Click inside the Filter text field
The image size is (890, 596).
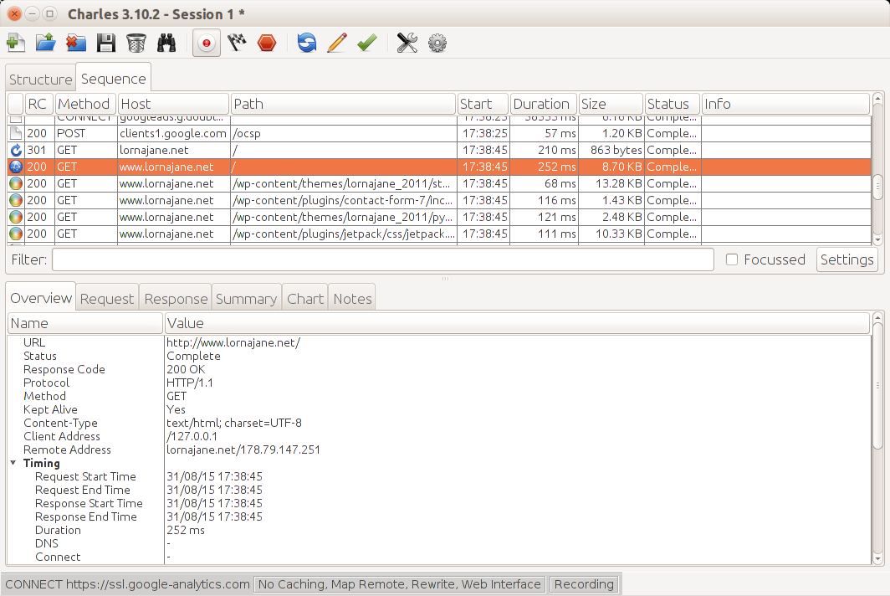pos(382,259)
